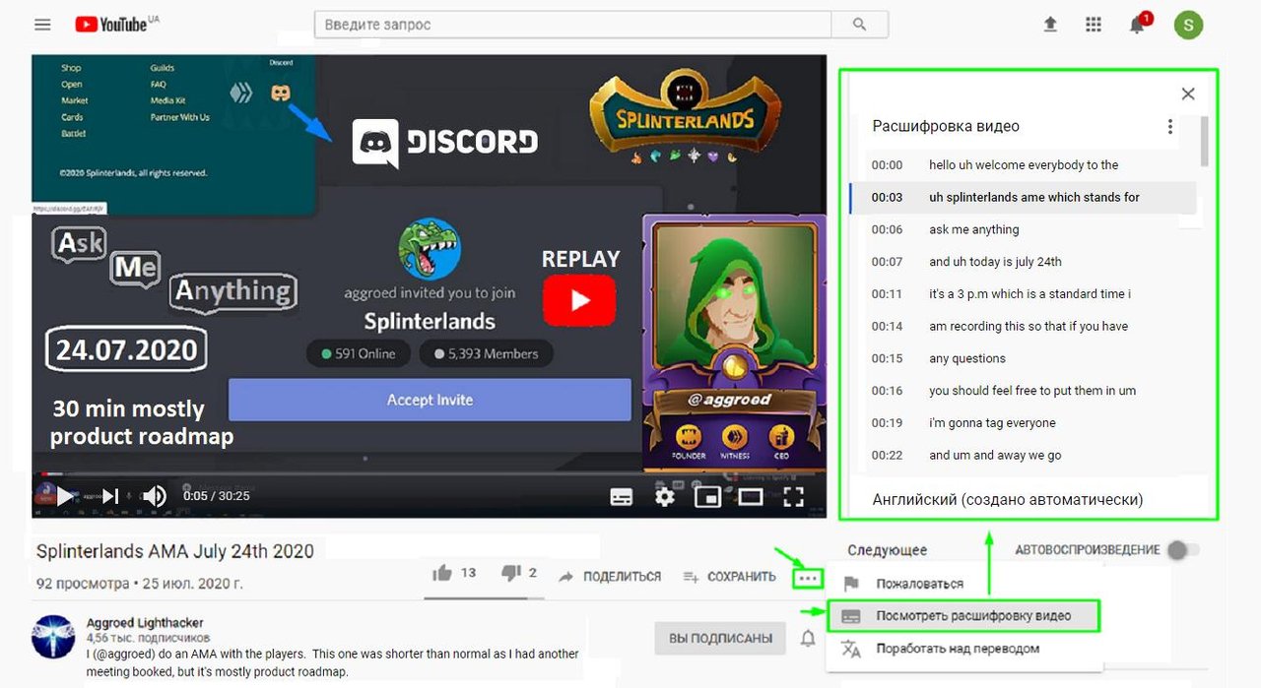
Task: Jump to transcript line 00:00 hello uh welcome
Action: point(1023,165)
